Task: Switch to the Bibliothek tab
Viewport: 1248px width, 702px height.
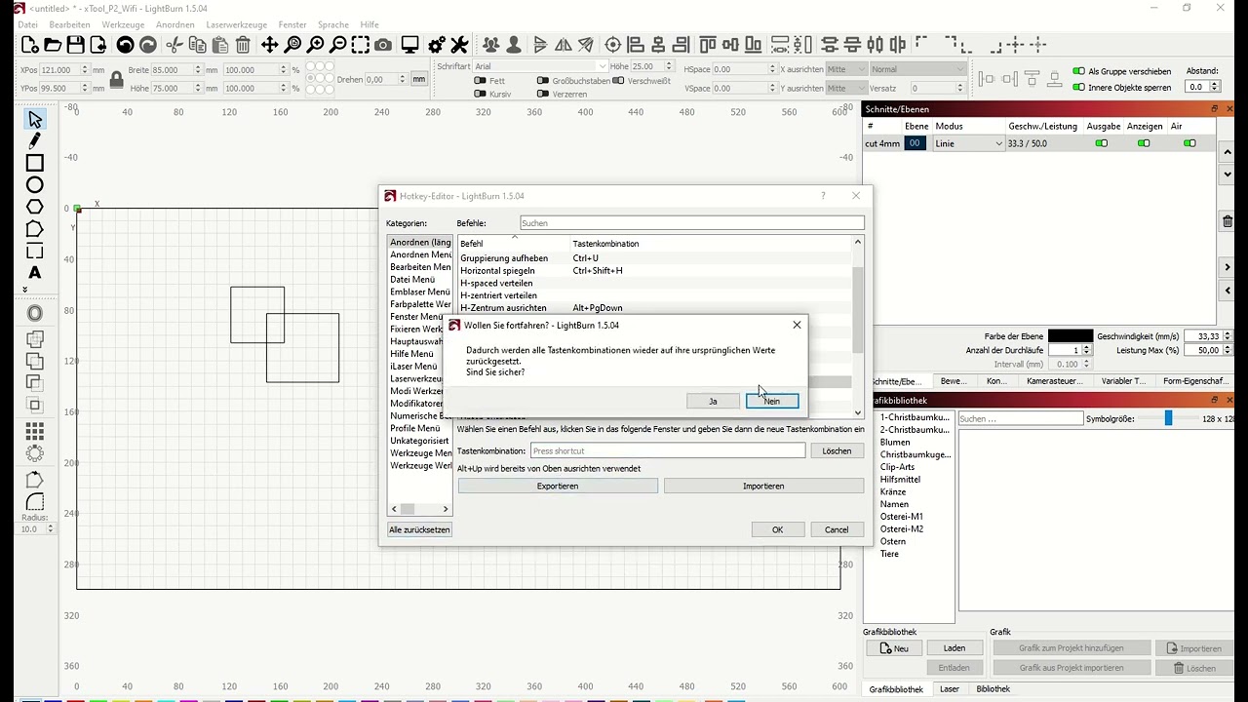Action: [x=993, y=689]
